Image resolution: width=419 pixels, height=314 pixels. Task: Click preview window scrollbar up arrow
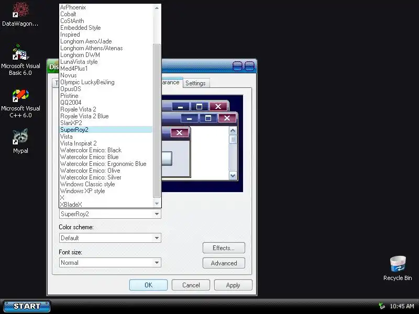[233, 131]
